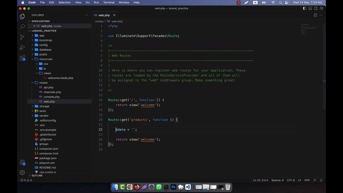Open Customize Layout icon
The width and height of the screenshot is (343, 193).
pos(322,9)
